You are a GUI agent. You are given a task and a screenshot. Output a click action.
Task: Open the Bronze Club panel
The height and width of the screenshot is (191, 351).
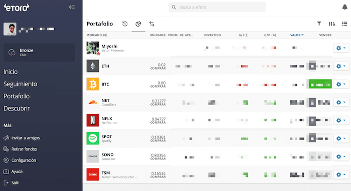[x=39, y=52]
